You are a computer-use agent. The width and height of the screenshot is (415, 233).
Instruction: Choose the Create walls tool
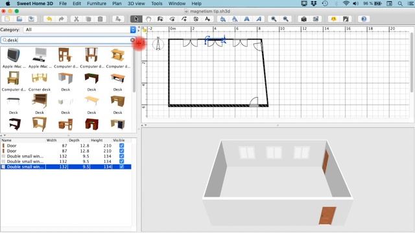(160, 19)
